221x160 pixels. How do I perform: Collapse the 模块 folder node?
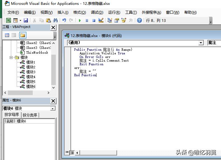[11, 57]
